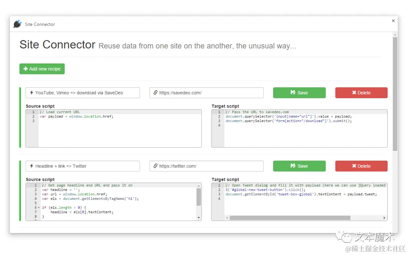Click the 'var url = window.location.href;' line in Twitter source
The image size is (408, 255).
pyautogui.click(x=74, y=194)
